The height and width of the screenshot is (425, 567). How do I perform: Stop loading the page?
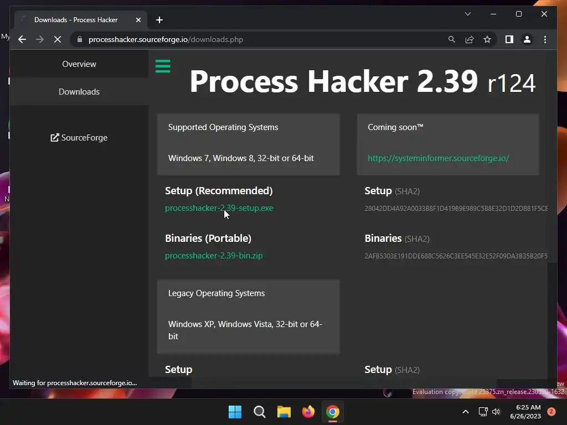click(x=58, y=39)
